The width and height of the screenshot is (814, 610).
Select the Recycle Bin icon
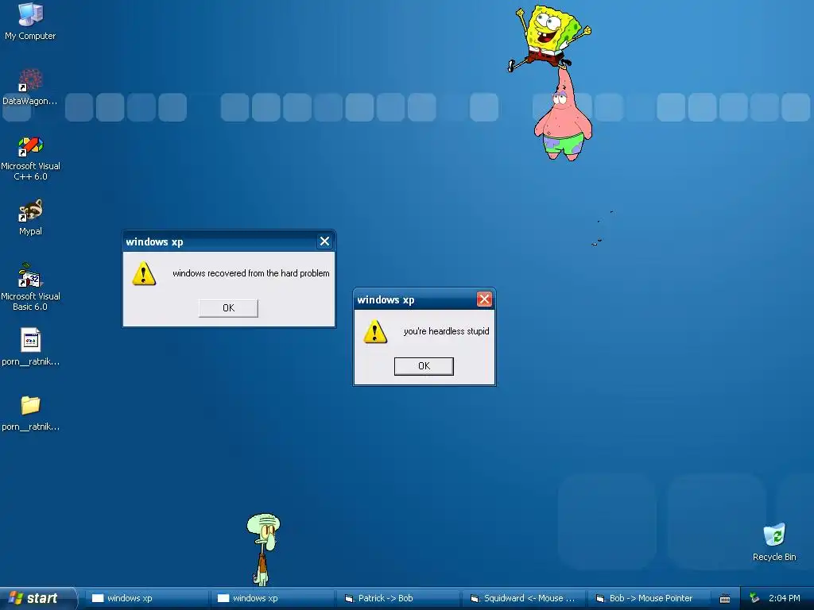pyautogui.click(x=774, y=542)
